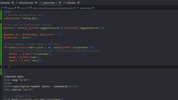Click the dbConnect.php file type icon

click(x=17, y=2)
